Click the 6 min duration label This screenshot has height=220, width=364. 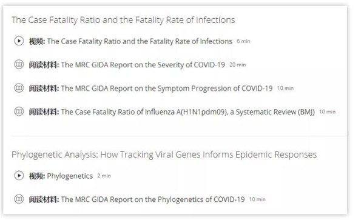pyautogui.click(x=243, y=41)
